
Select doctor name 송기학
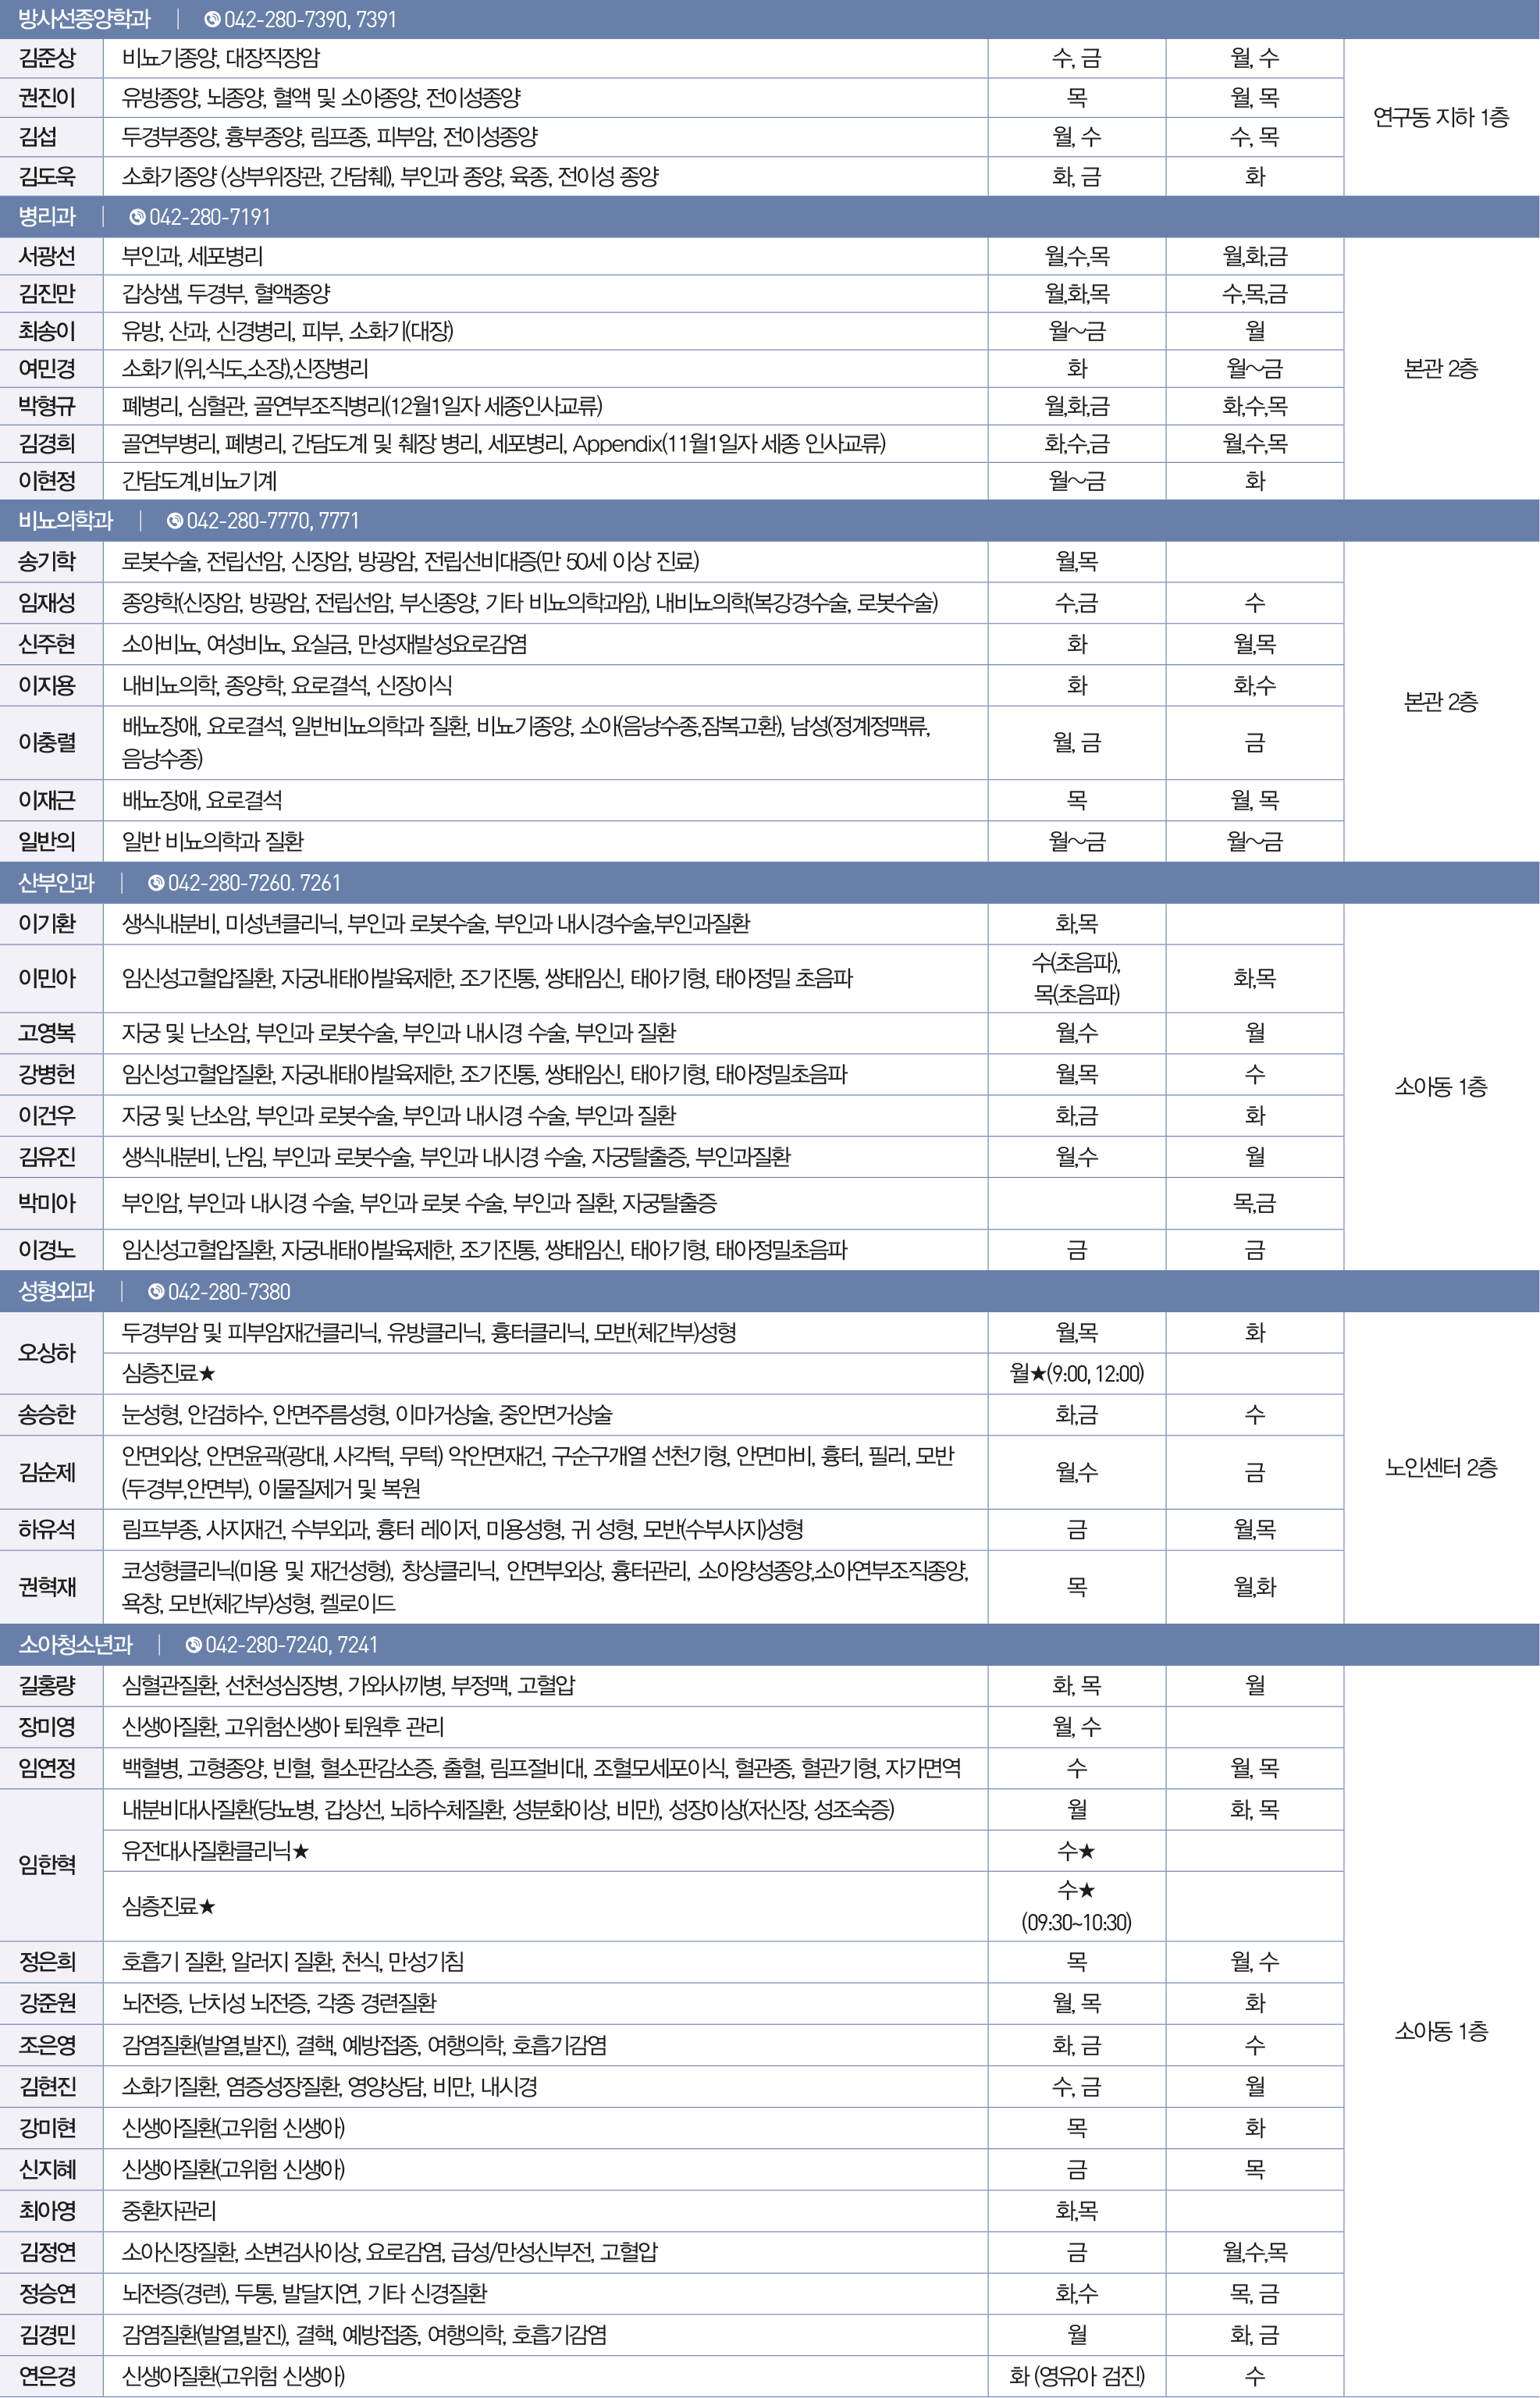point(47,561)
